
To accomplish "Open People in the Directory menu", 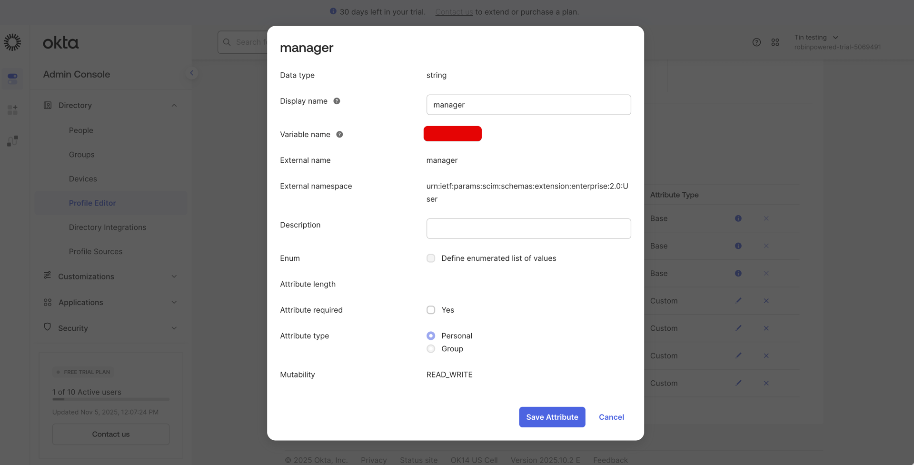I will pyautogui.click(x=81, y=130).
